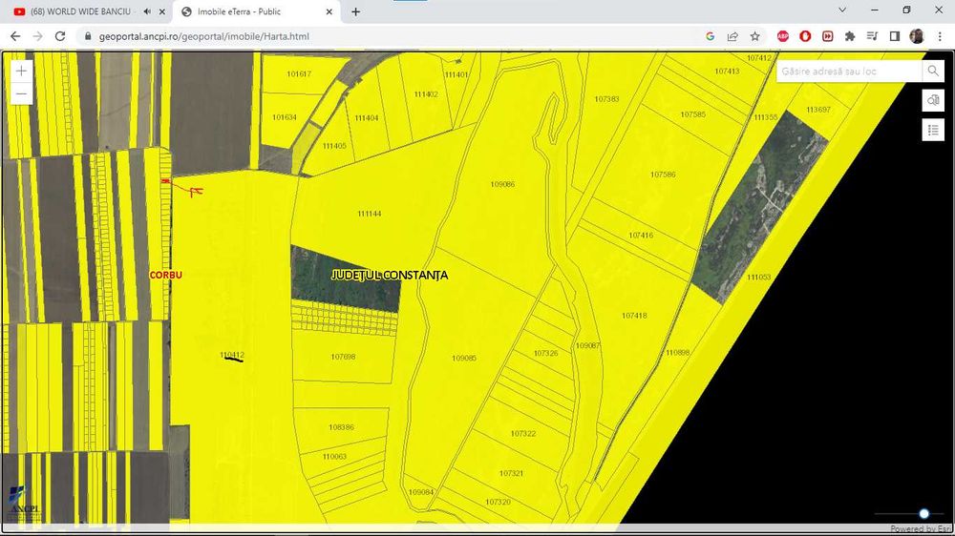Mute the WORLD WIDE BANCIU tab audio
This screenshot has width=955, height=536.
[146, 11]
